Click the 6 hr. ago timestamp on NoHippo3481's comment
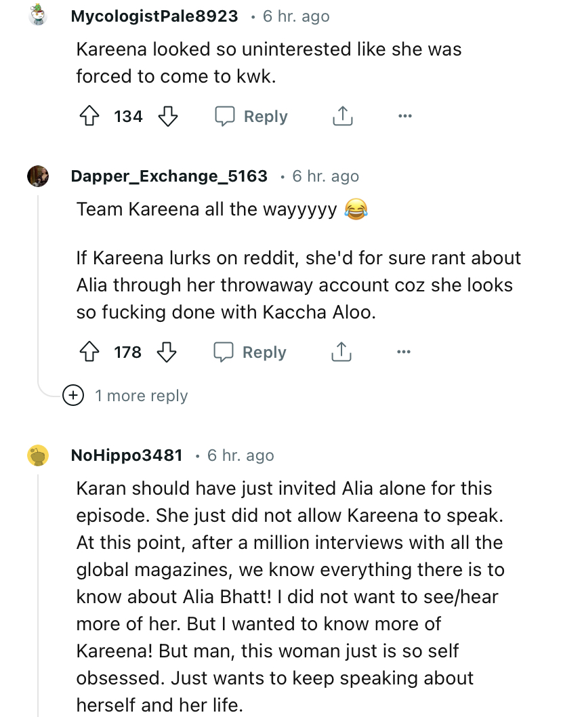Image resolution: width=561 pixels, height=717 pixels. tap(241, 455)
